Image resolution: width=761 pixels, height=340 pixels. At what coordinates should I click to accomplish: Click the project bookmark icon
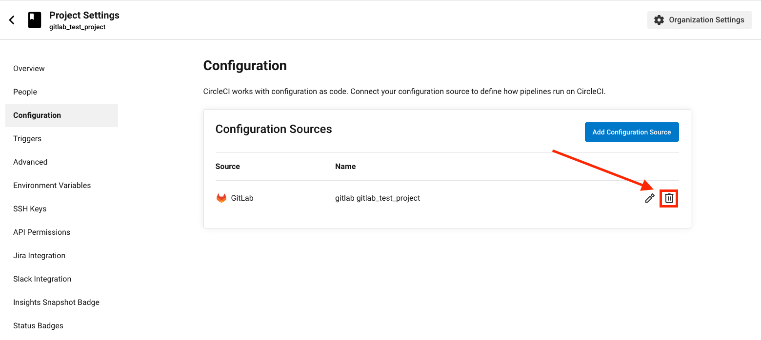35,20
